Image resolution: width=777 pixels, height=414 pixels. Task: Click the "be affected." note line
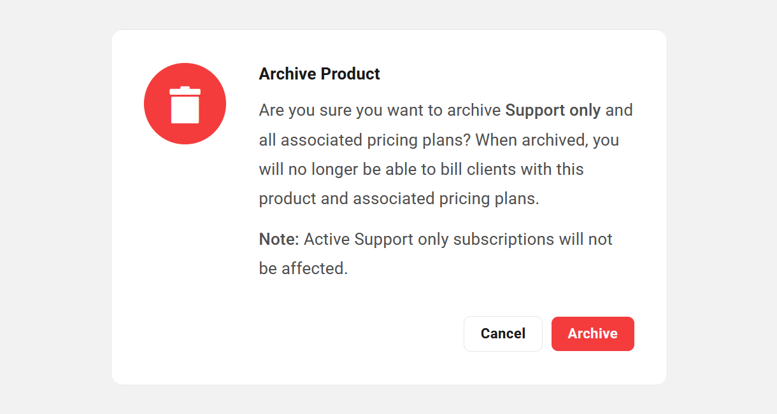coord(303,268)
